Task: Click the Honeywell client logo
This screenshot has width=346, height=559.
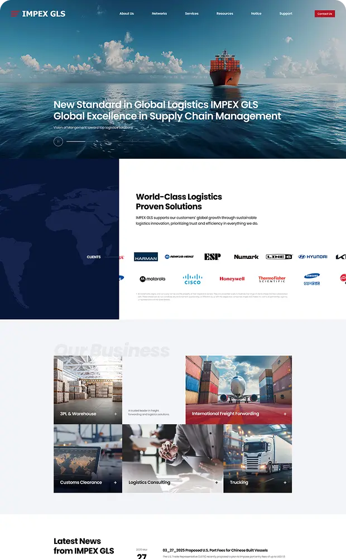Action: point(232,279)
